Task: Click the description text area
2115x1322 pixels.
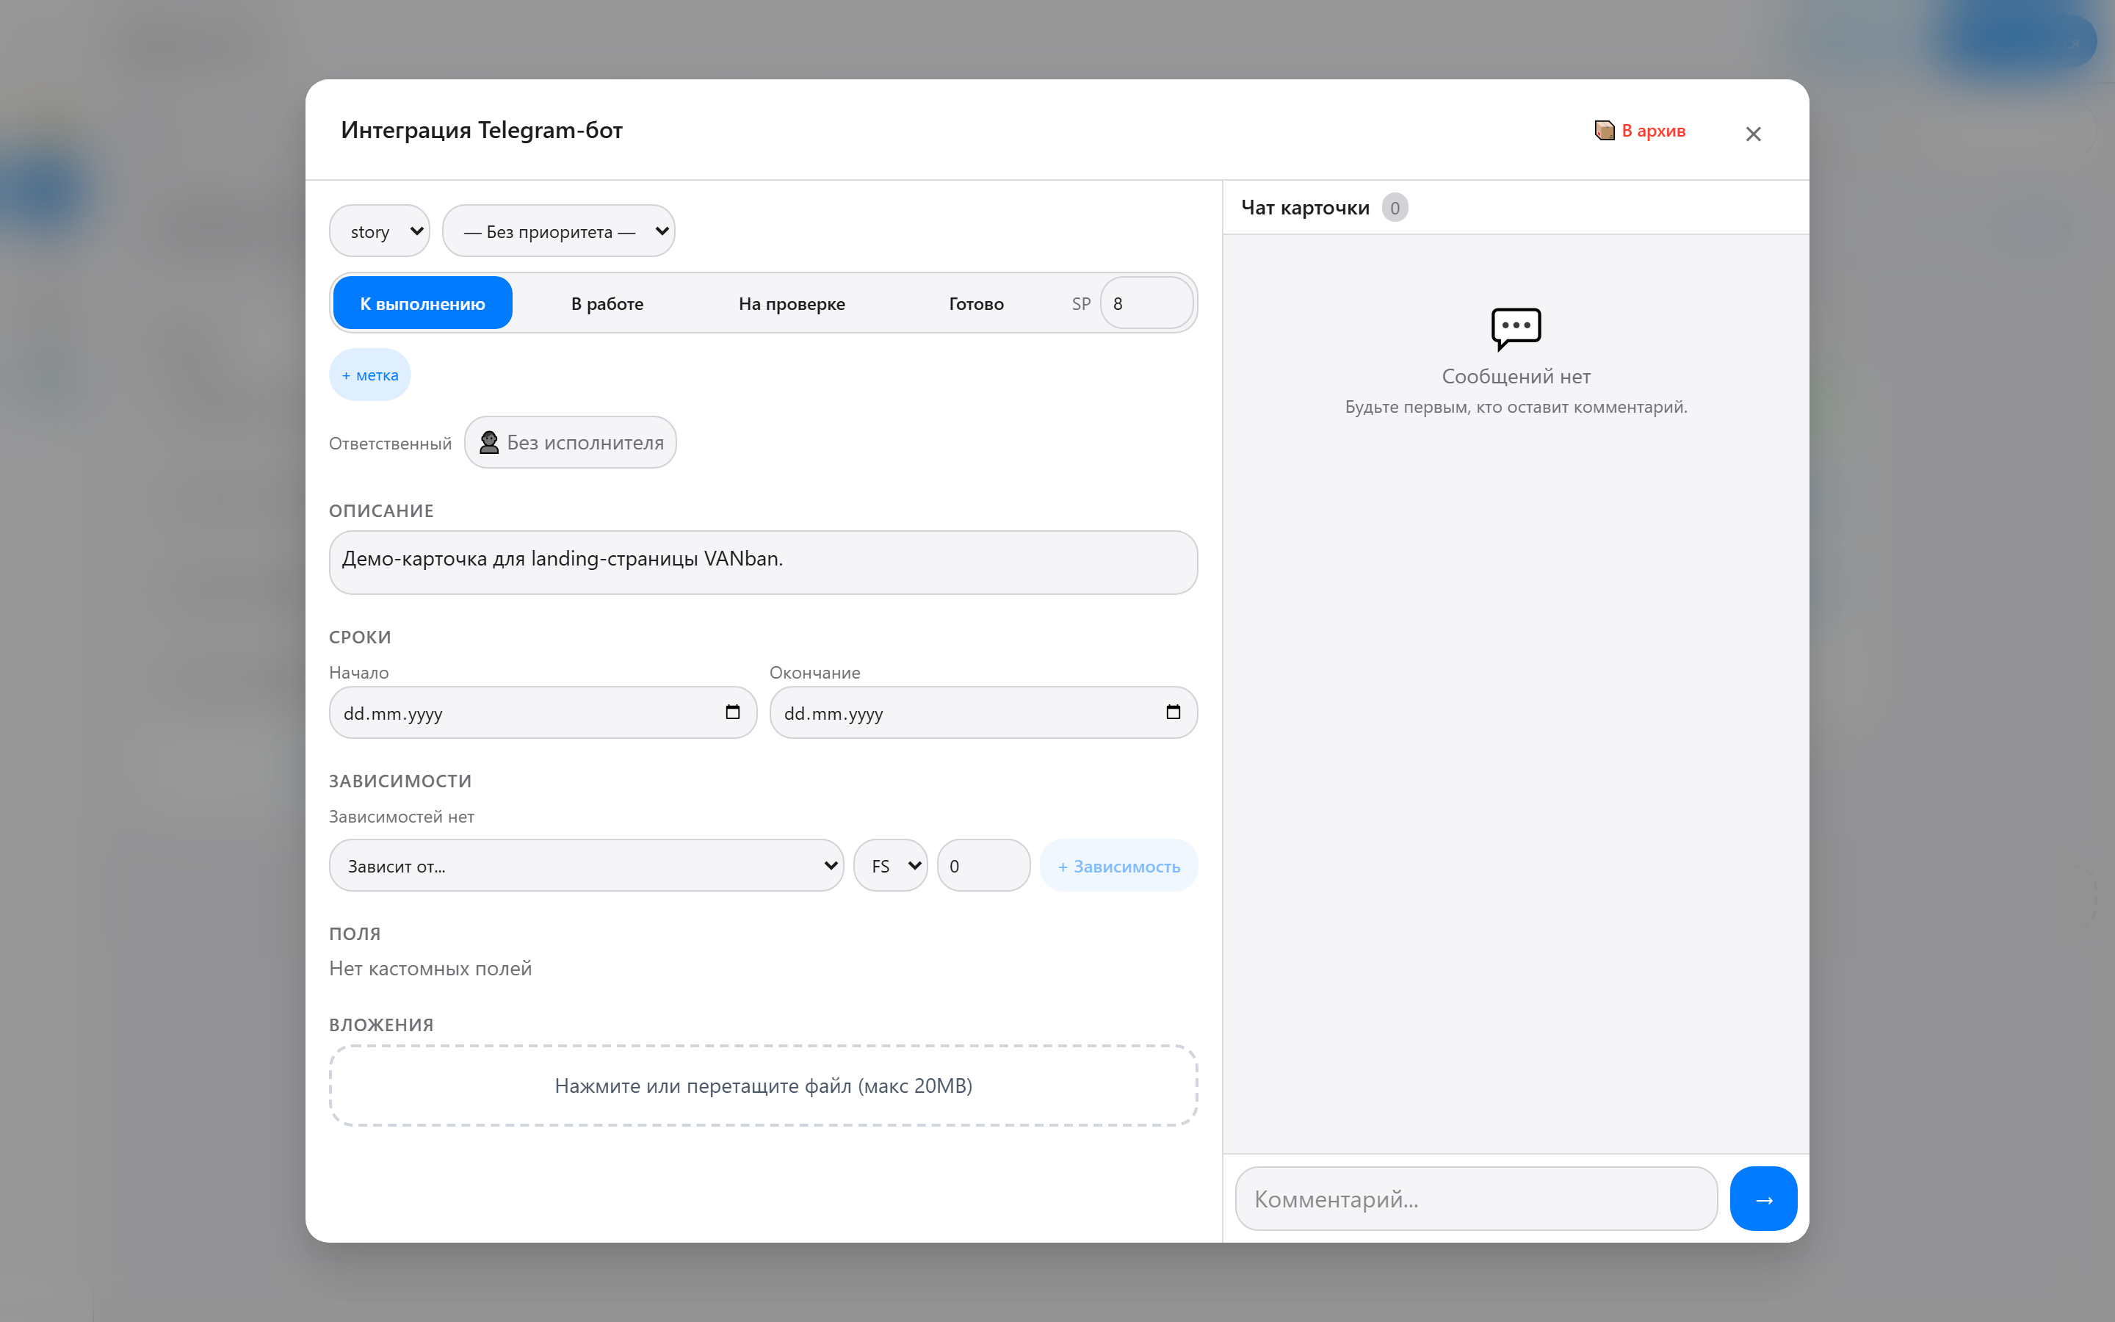Action: pyautogui.click(x=763, y=562)
